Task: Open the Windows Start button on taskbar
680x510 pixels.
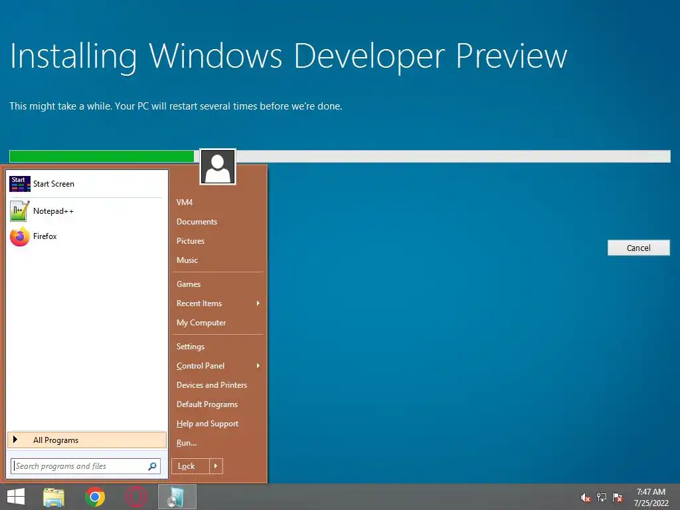Action: click(16, 497)
